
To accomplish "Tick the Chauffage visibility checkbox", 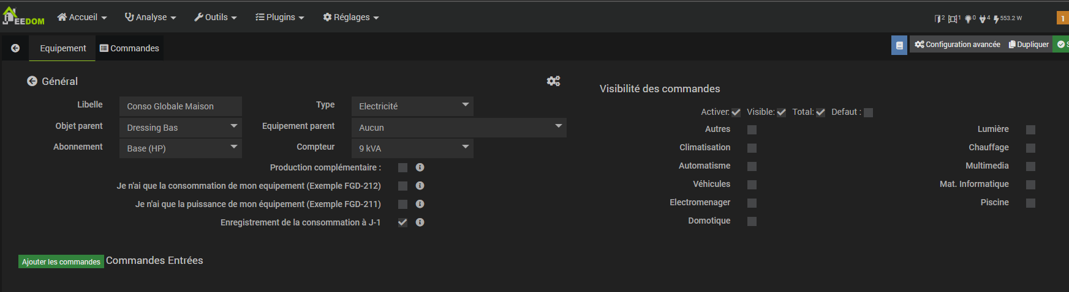I will coord(1030,148).
